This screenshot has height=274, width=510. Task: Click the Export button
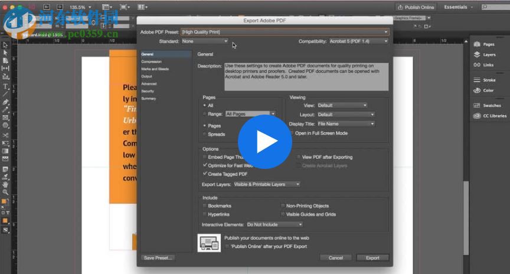pyautogui.click(x=372, y=257)
